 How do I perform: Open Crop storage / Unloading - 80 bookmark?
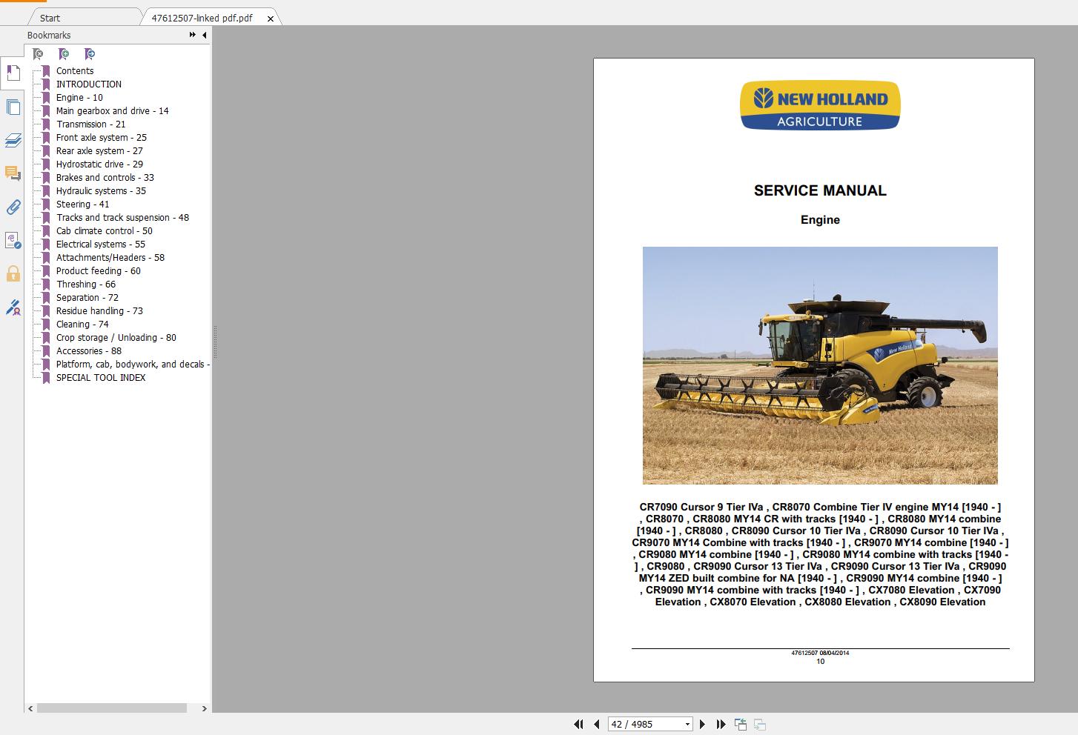(116, 338)
